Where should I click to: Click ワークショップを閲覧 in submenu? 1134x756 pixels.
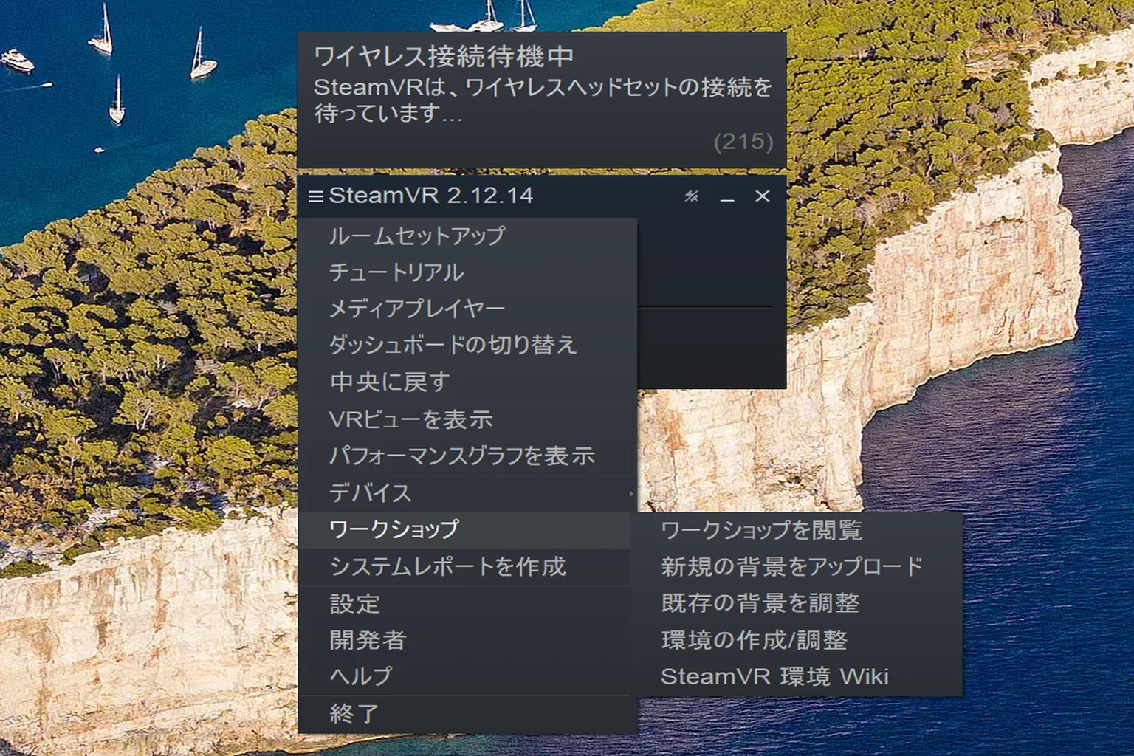click(797, 530)
